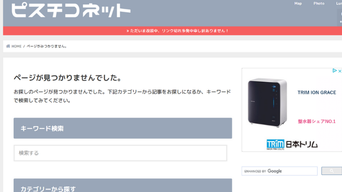342x192 pixels.
Task: Click the 整水器シェアNO.1 ad text
Action: tap(316, 121)
